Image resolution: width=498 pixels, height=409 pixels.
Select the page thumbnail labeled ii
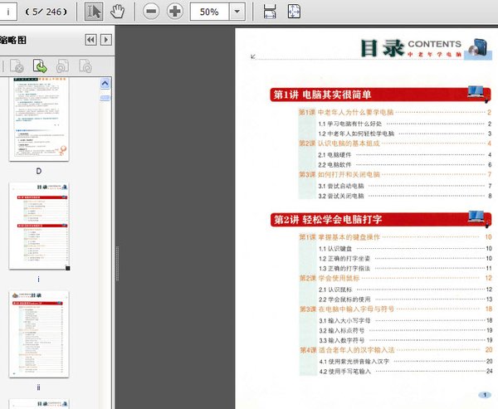pos(39,334)
